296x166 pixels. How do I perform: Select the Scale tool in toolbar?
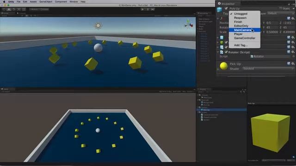coord(19,9)
